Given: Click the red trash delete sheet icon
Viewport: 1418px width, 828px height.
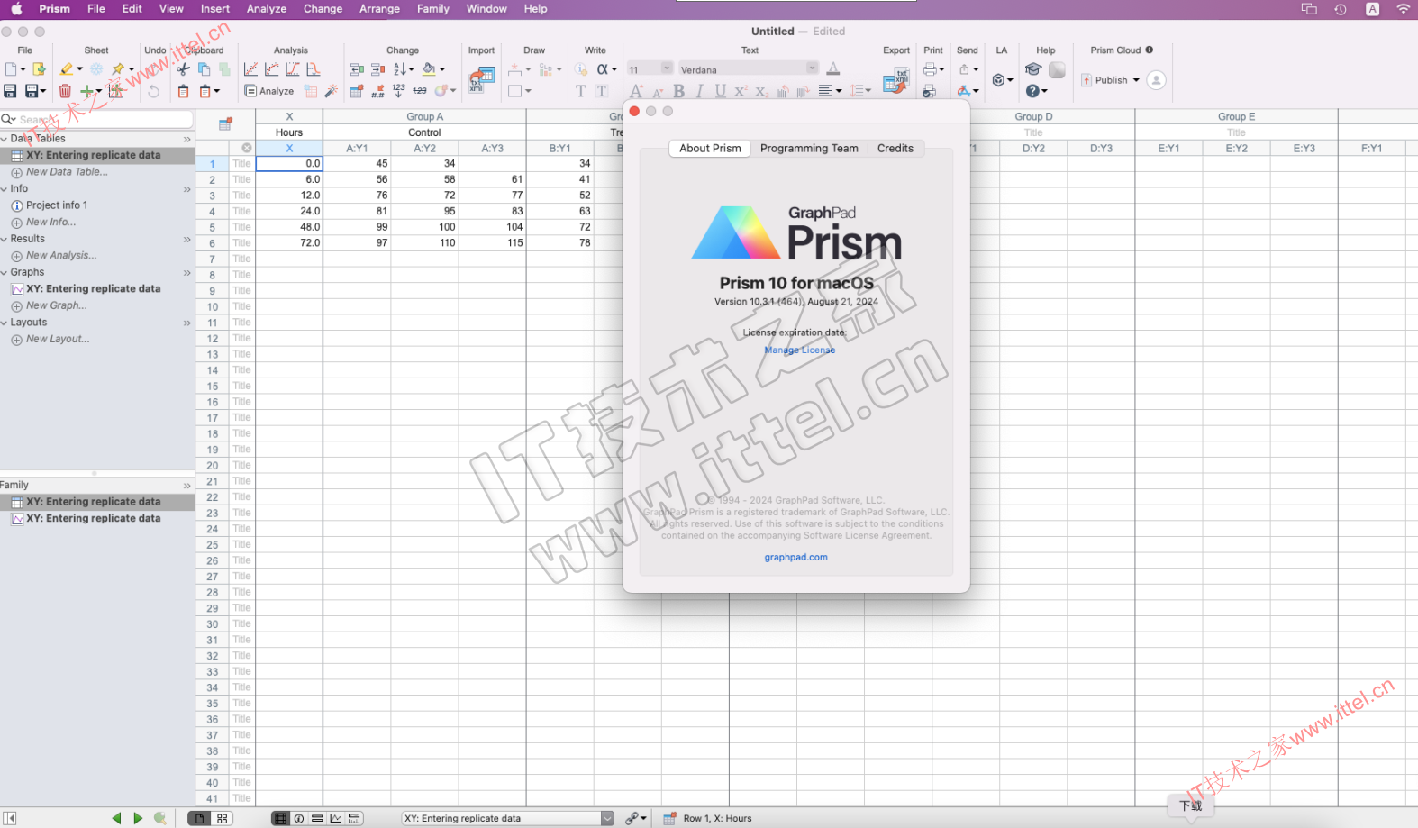Looking at the screenshot, I should [x=65, y=91].
